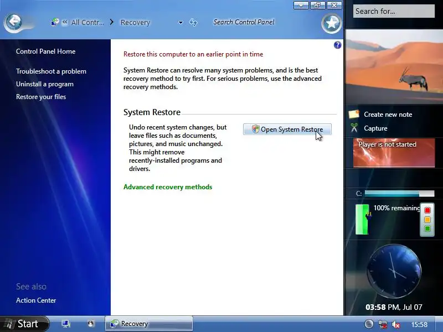
Task: Expand the double chevron breadcrumb overflow
Action: 65,22
